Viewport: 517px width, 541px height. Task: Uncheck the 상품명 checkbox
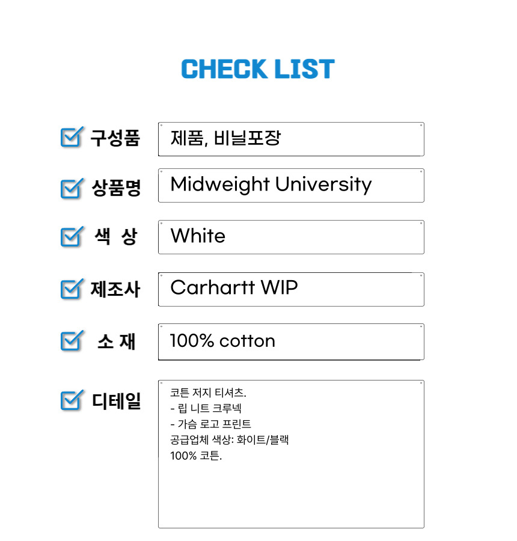pos(70,189)
